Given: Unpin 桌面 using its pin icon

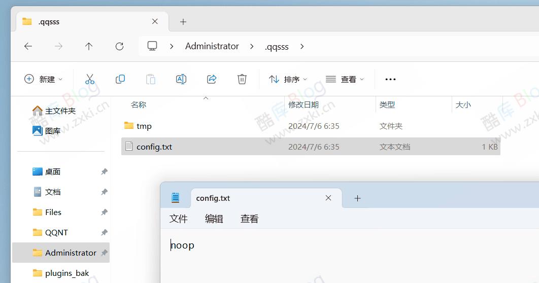Looking at the screenshot, I should coord(104,171).
